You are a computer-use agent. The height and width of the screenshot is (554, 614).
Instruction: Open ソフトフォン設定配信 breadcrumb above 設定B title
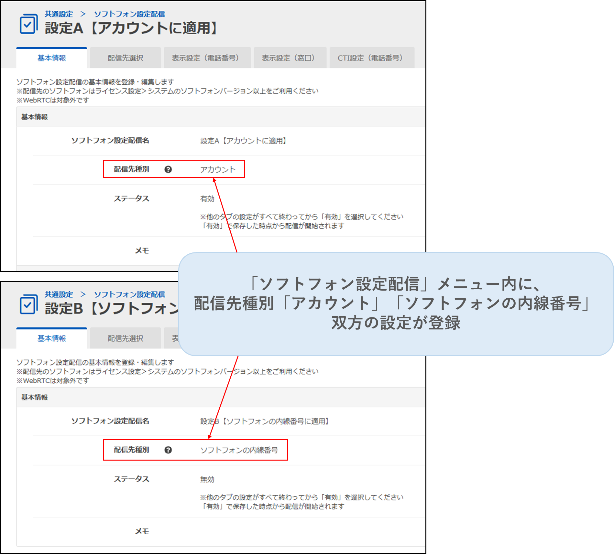(x=129, y=294)
